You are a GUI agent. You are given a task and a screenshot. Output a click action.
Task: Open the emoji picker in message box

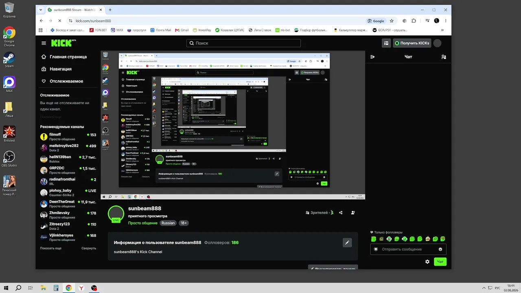[440, 249]
